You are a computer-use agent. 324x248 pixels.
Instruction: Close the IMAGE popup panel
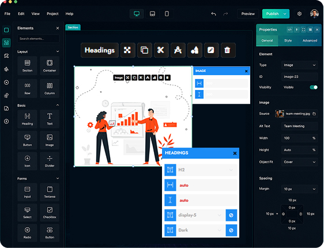246,72
